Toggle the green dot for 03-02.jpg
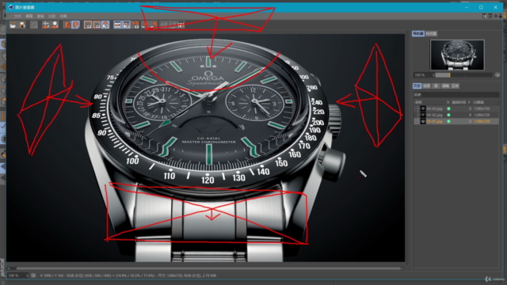The height and width of the screenshot is (285, 507). click(448, 115)
